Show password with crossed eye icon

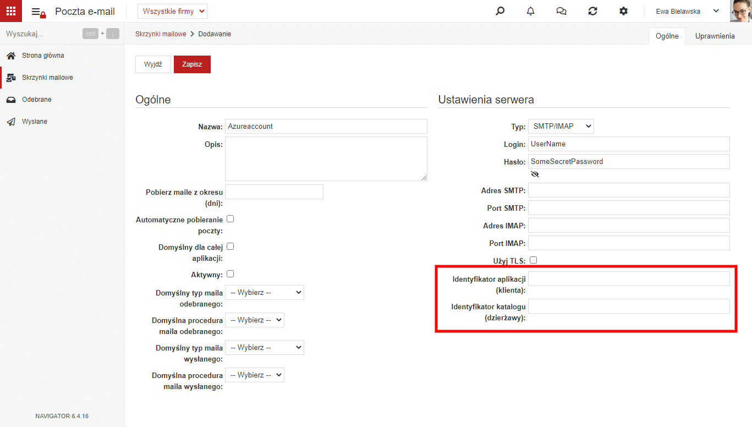coord(535,174)
